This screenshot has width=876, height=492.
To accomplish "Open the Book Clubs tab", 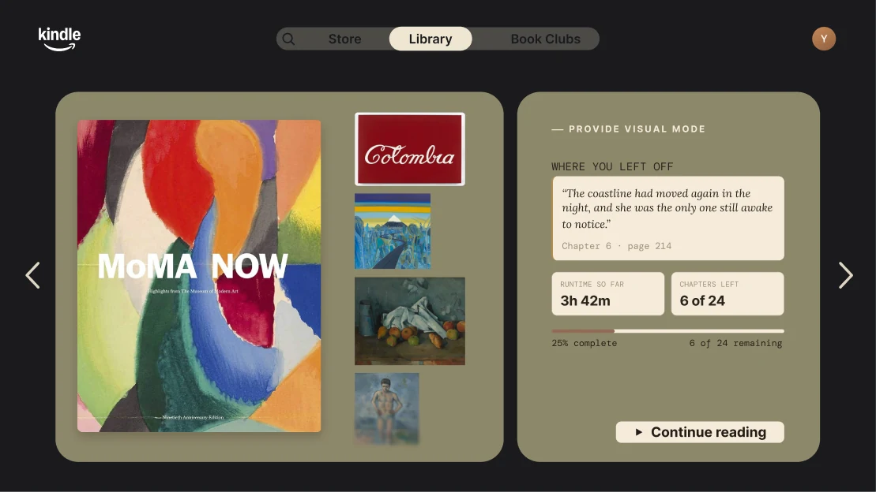I will [x=545, y=39].
